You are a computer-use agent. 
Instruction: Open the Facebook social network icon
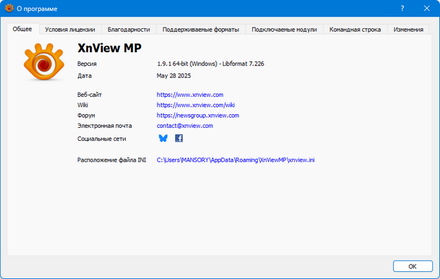(x=179, y=138)
